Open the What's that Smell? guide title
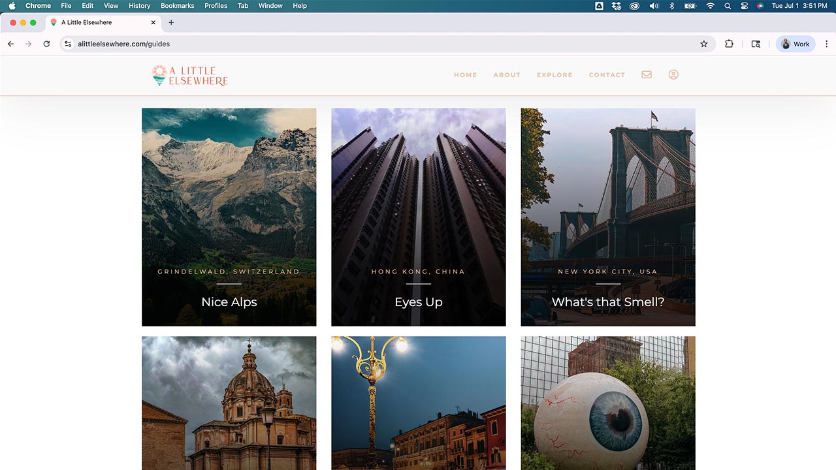This screenshot has height=470, width=836. point(608,302)
